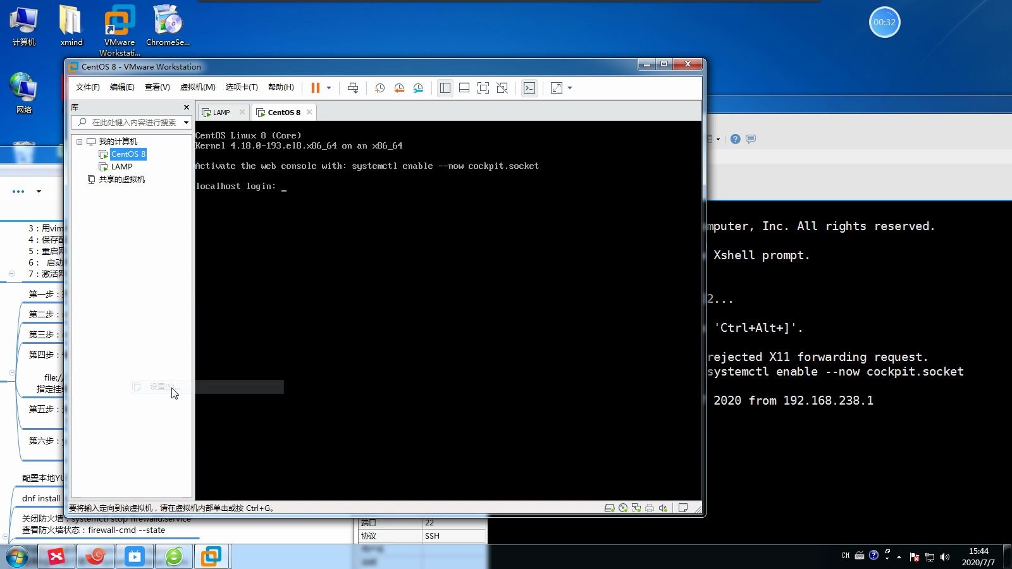Open the 查看(V) menu
The height and width of the screenshot is (569, 1012).
pos(157,87)
